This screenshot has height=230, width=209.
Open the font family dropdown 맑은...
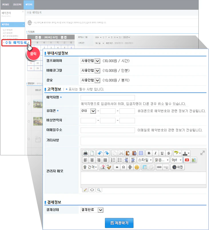(162, 160)
